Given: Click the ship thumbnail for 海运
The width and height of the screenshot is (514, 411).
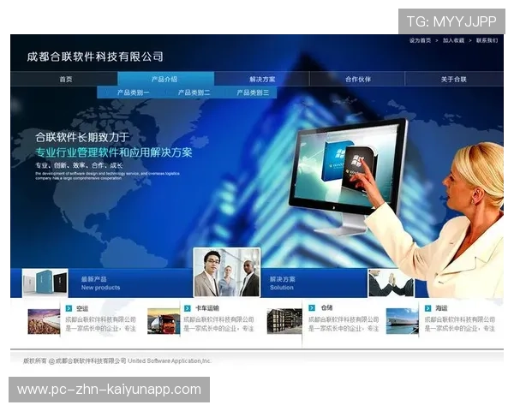Looking at the screenshot, I should pos(403,321).
